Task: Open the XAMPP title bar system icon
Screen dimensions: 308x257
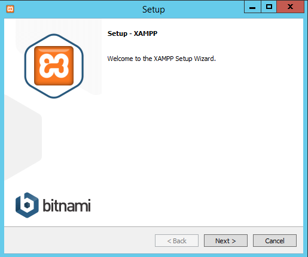Action: [10, 9]
